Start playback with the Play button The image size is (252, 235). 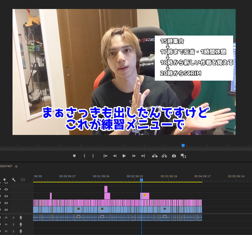point(124,156)
